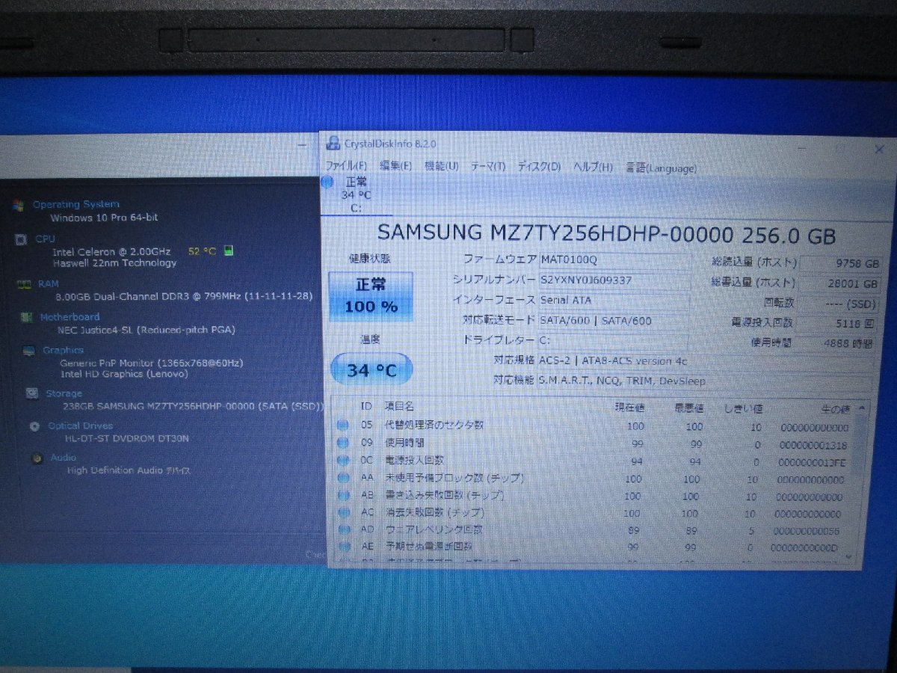Click the SAMSUNG MZ7TY256HDHP-00000 256.0 GB drive title

(x=606, y=234)
